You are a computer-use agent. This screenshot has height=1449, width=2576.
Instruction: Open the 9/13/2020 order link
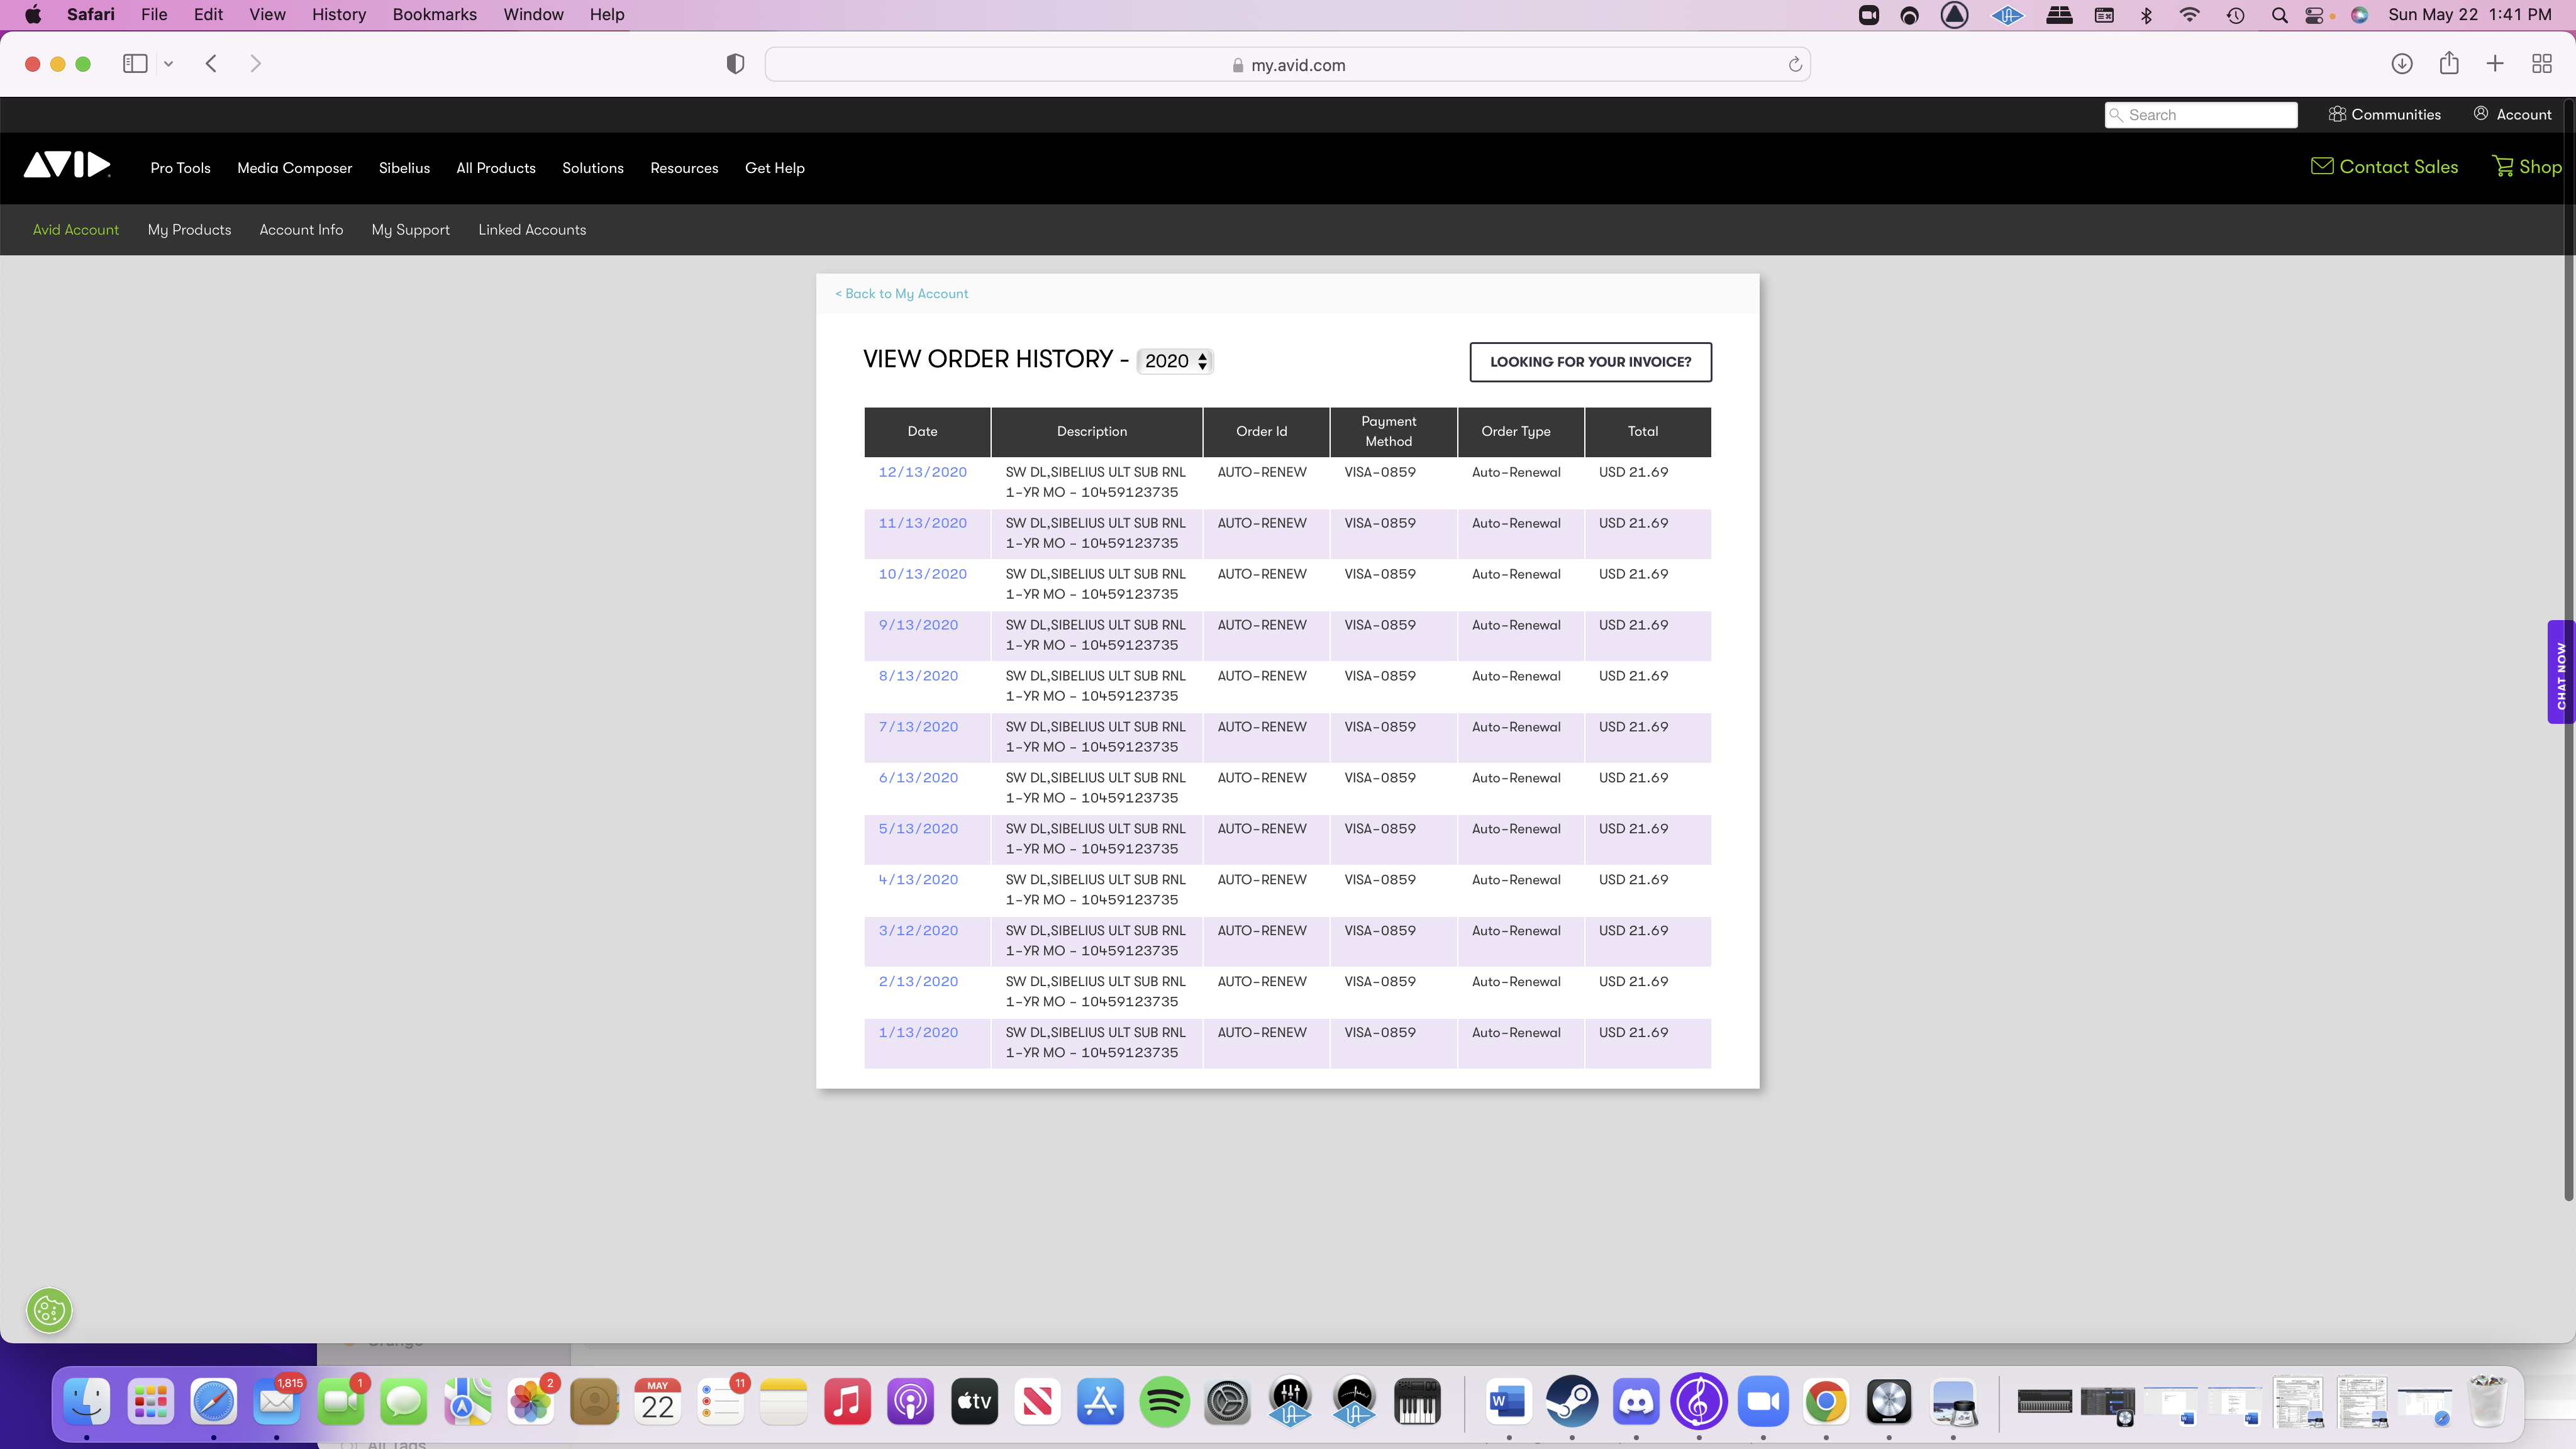918,625
